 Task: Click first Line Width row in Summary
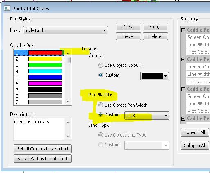click(198, 45)
